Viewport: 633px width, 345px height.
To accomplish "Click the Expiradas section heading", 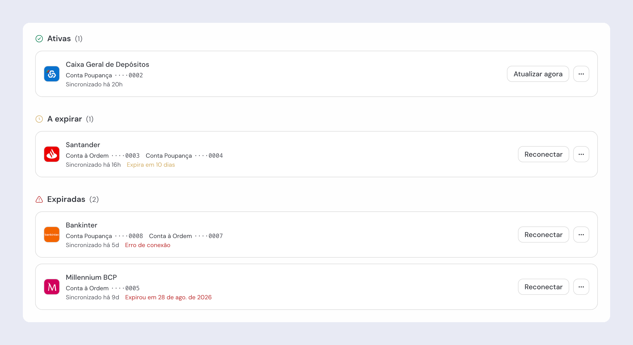I will tap(66, 199).
